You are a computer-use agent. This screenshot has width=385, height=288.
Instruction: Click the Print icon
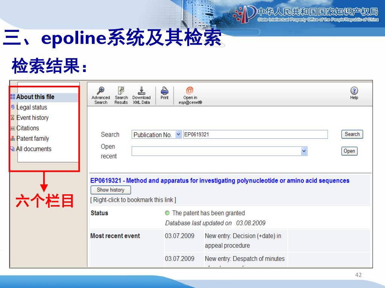[165, 90]
